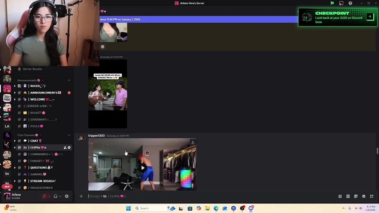Viewport: 379px width, 213px height.
Task: Open User Settings gear icon
Action: [x=67, y=196]
